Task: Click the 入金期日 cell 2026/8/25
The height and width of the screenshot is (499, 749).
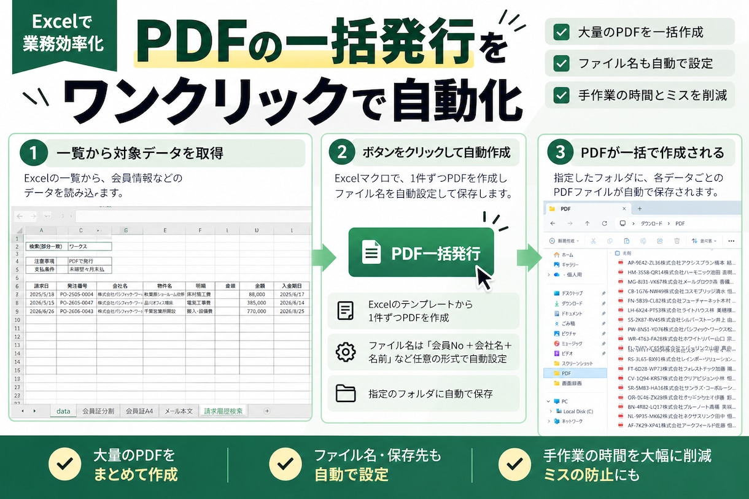Action: 291,311
